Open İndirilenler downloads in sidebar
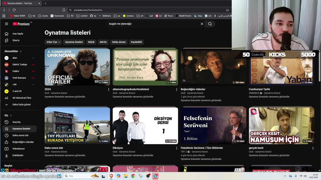321x180 pixels. click(20, 155)
